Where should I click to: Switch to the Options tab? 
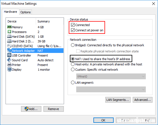coord(26,12)
